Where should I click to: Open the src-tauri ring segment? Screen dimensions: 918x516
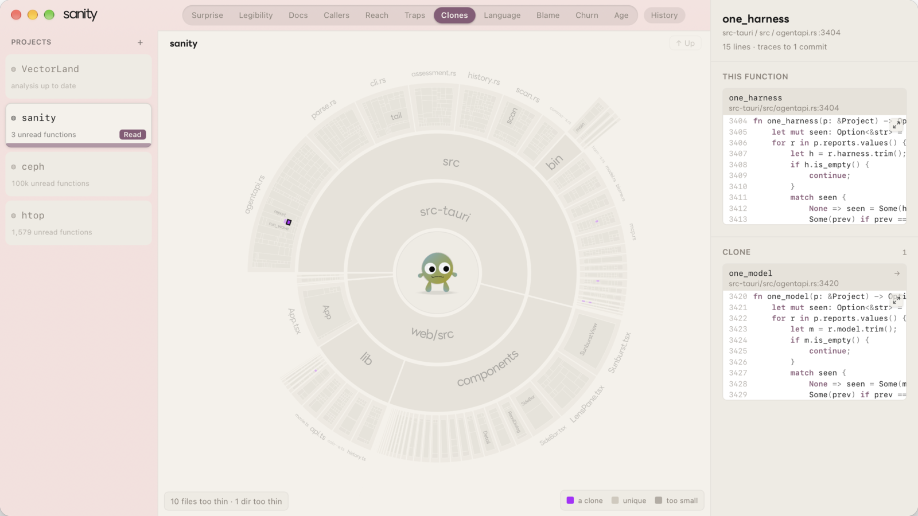point(445,213)
